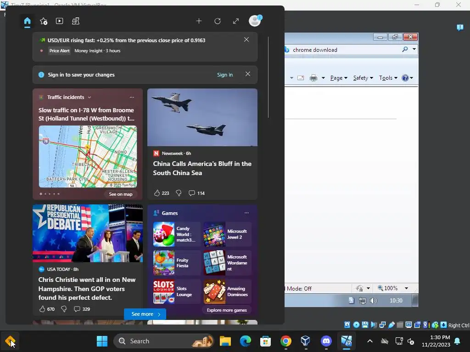Click Windows 7 Show desktop strip

[x=415, y=301]
